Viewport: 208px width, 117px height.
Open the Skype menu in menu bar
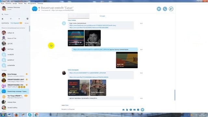(x=2, y=4)
